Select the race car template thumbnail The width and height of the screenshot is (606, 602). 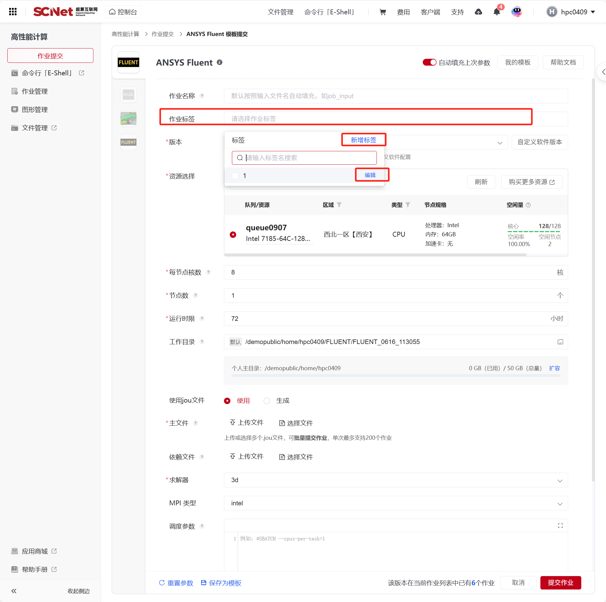[x=128, y=118]
